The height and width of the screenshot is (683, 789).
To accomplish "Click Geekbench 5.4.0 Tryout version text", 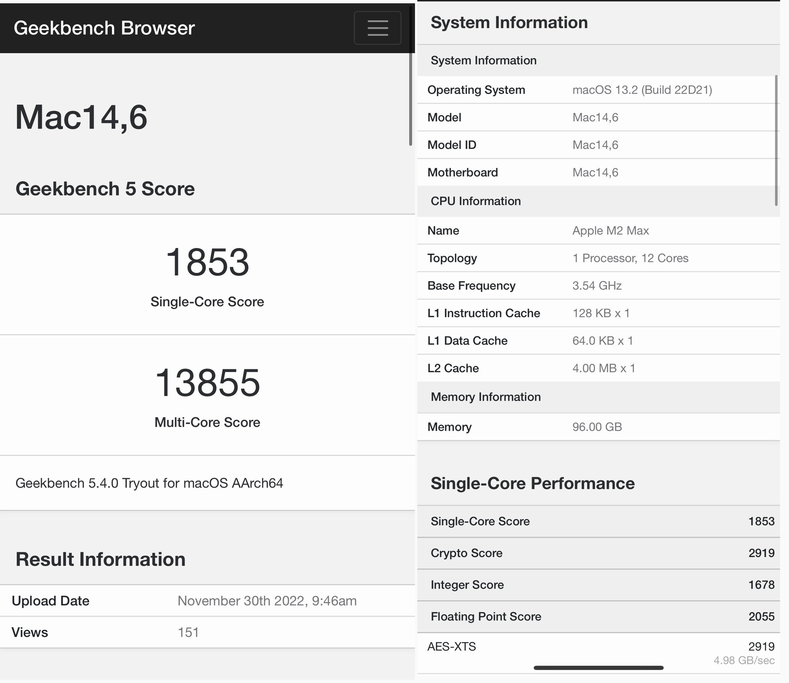I will point(149,483).
